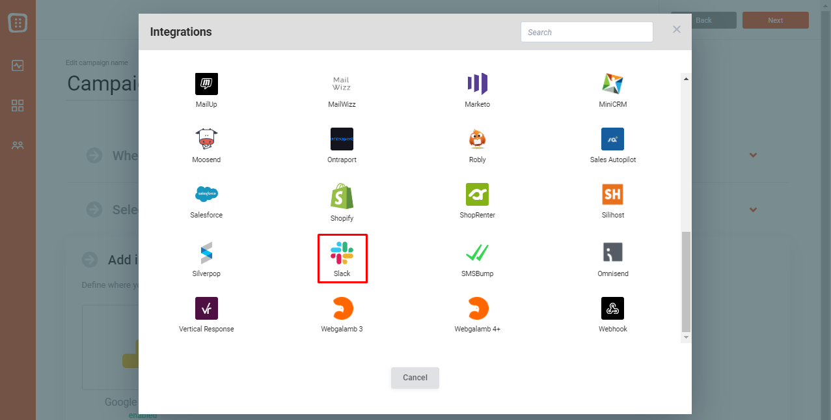Viewport: 831px width, 420px height.
Task: Select the Webhook integration icon
Action: pos(612,308)
